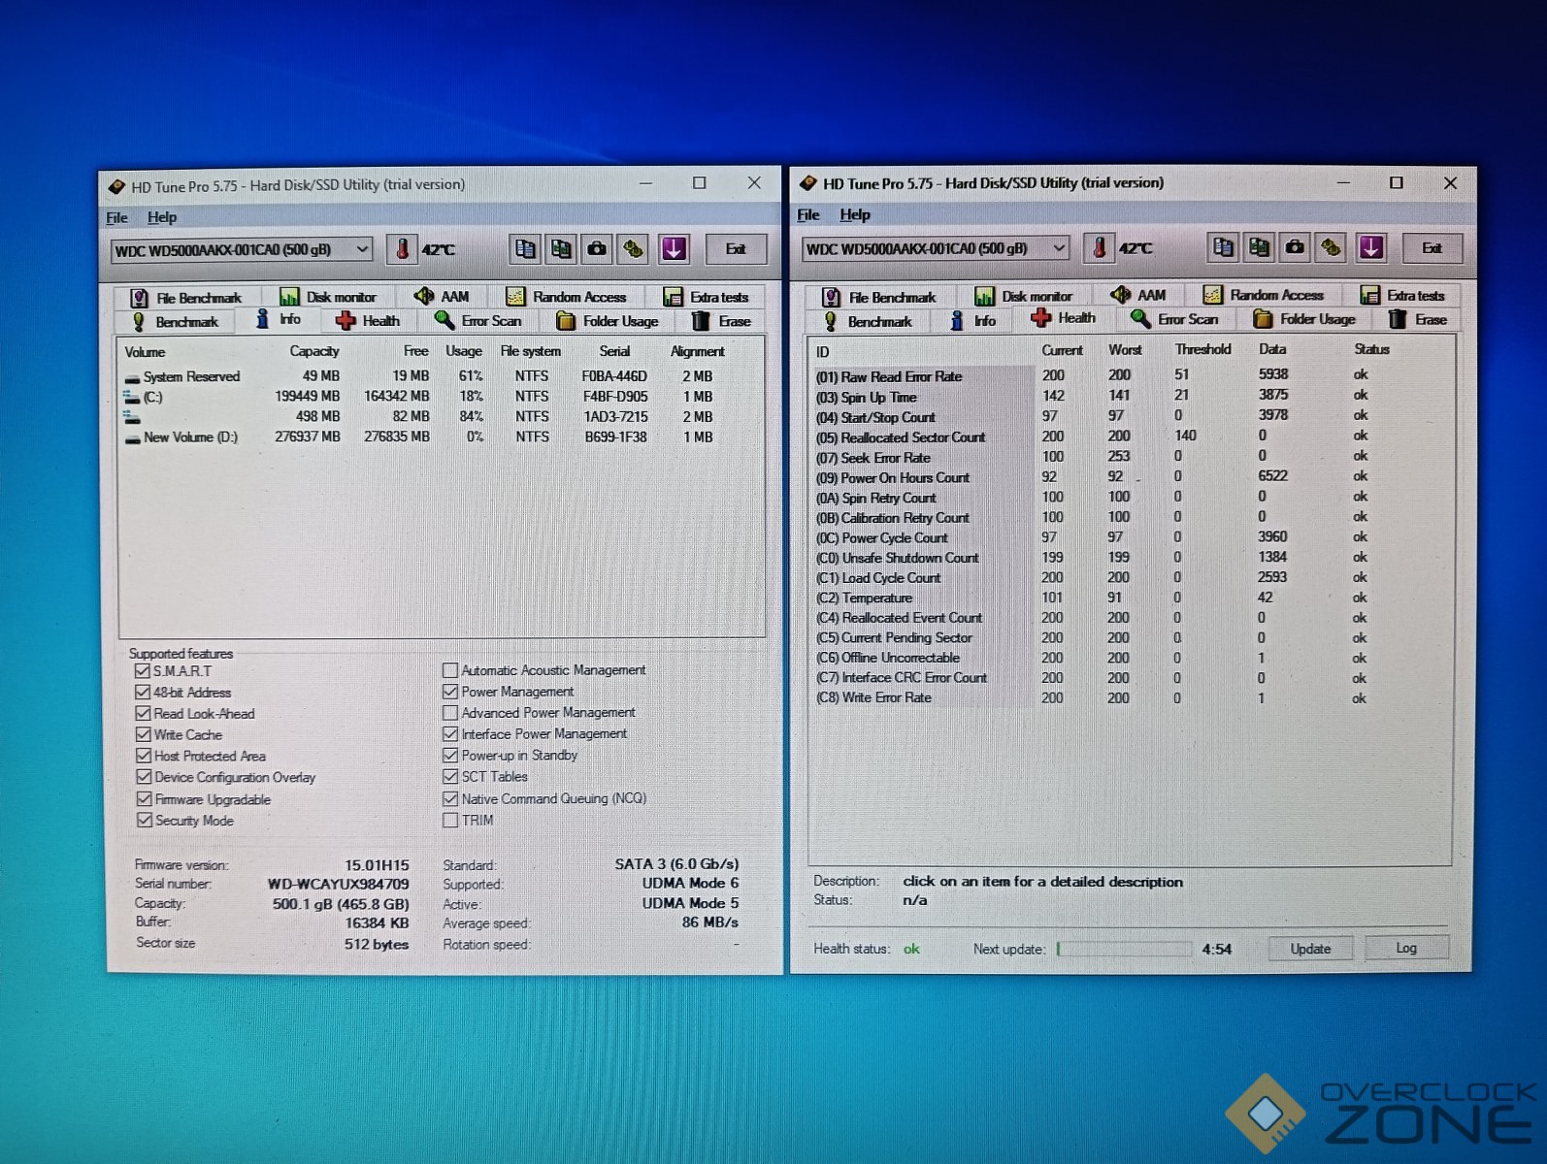Switch to Random Access tab in left window

(567, 297)
